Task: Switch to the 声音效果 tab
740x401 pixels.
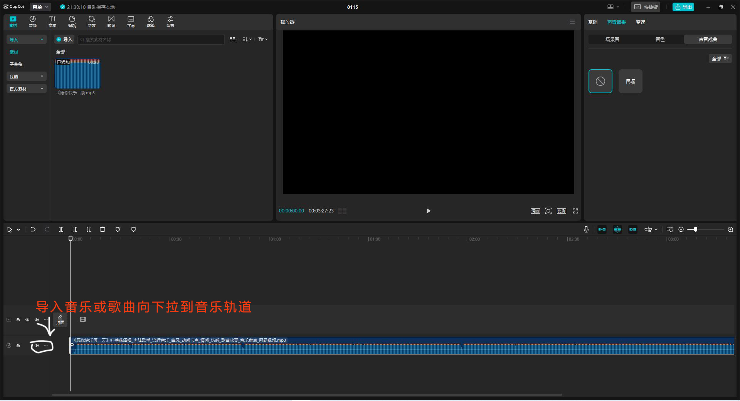Action: (617, 22)
